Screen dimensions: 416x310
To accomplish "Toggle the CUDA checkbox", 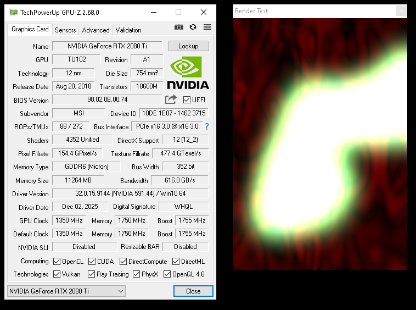I will point(92,262).
